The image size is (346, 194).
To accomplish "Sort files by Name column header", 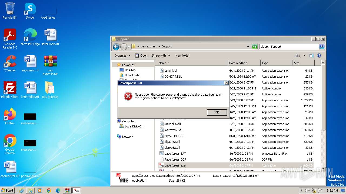I will [191, 63].
